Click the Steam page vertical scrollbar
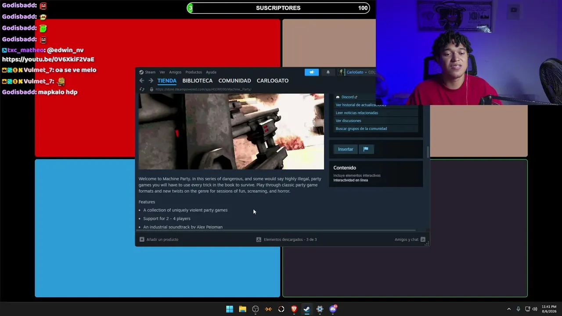This screenshot has width=562, height=316. [x=428, y=152]
